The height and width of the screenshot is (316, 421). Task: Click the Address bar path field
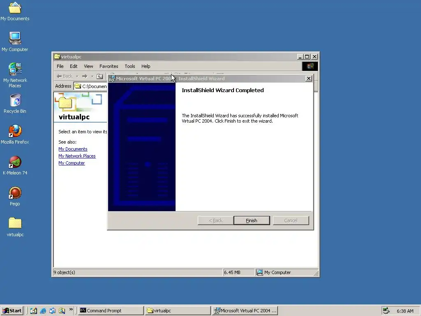(90, 86)
